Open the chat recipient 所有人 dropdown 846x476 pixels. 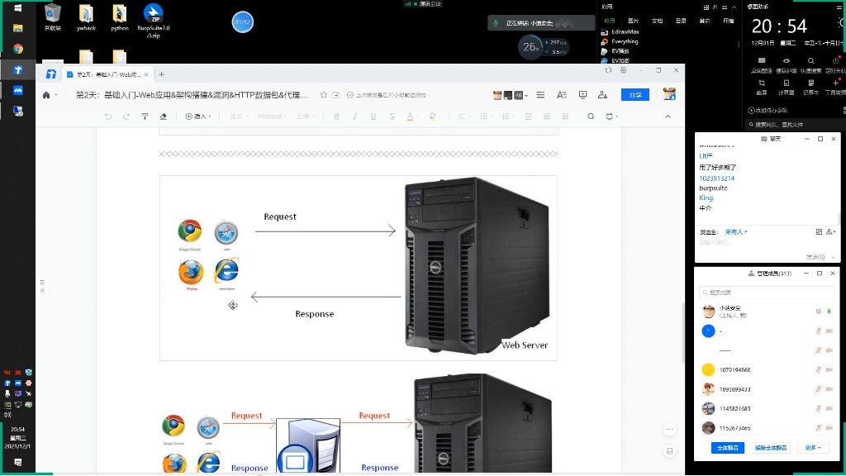[x=736, y=232]
